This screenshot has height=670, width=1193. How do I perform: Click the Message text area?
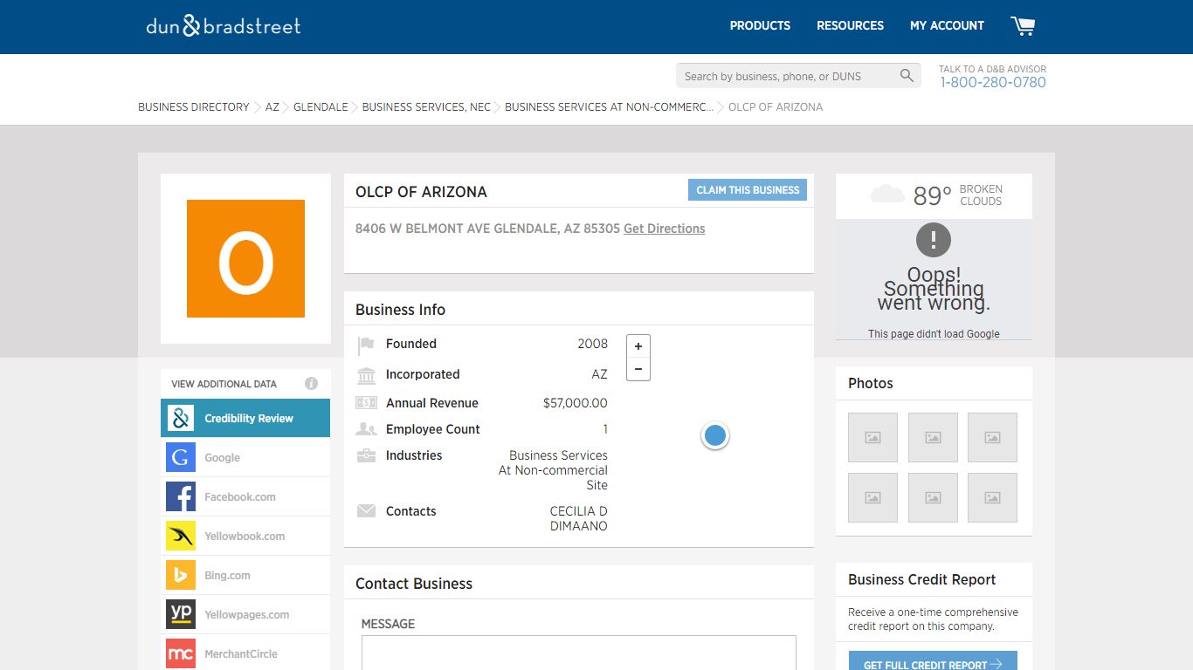tap(579, 653)
